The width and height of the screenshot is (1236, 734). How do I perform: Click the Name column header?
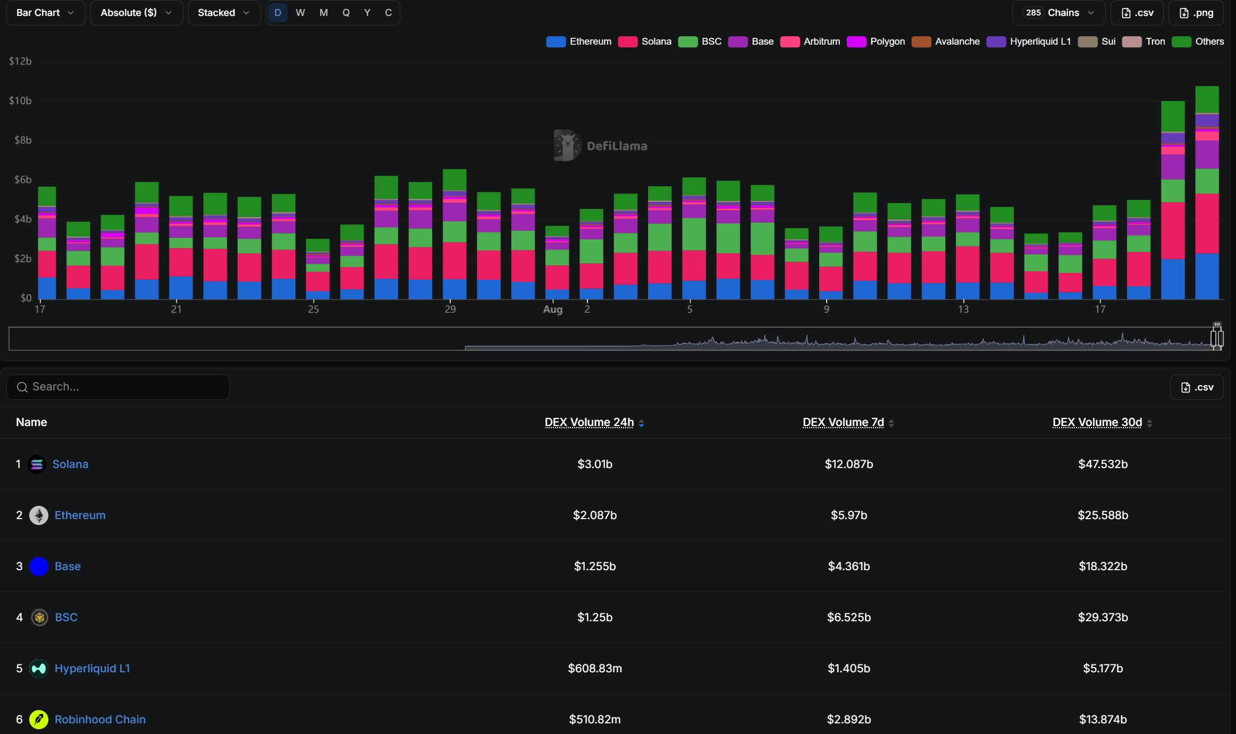[x=31, y=422]
